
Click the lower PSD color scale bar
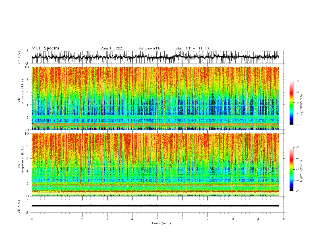tap(291, 169)
